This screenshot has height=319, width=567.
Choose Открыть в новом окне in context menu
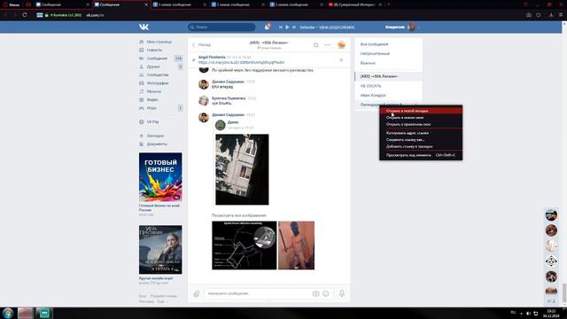[421, 118]
